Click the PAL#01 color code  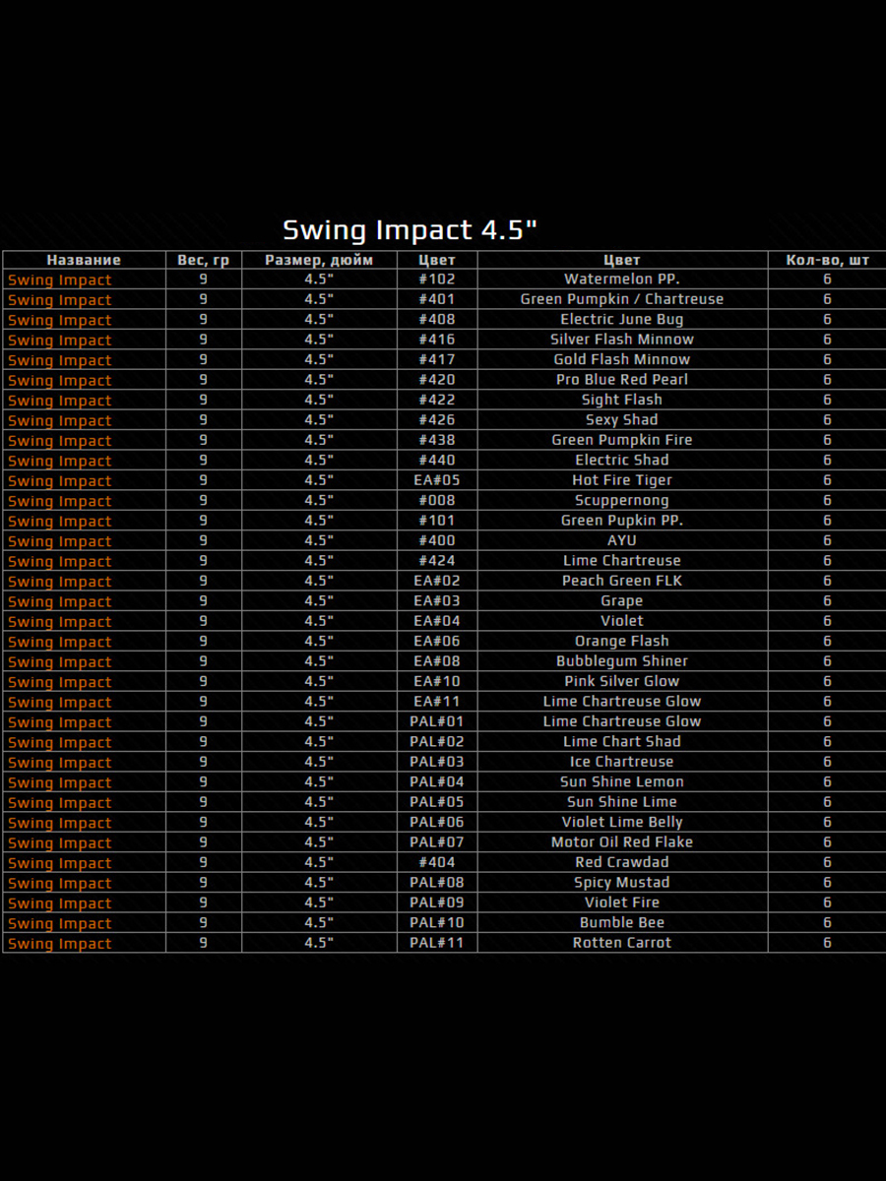click(x=437, y=721)
